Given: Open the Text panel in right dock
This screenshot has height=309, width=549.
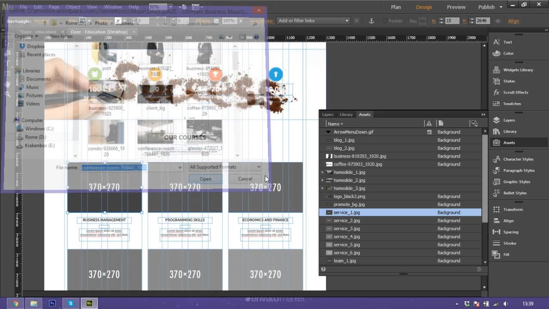Looking at the screenshot, I should [x=502, y=42].
